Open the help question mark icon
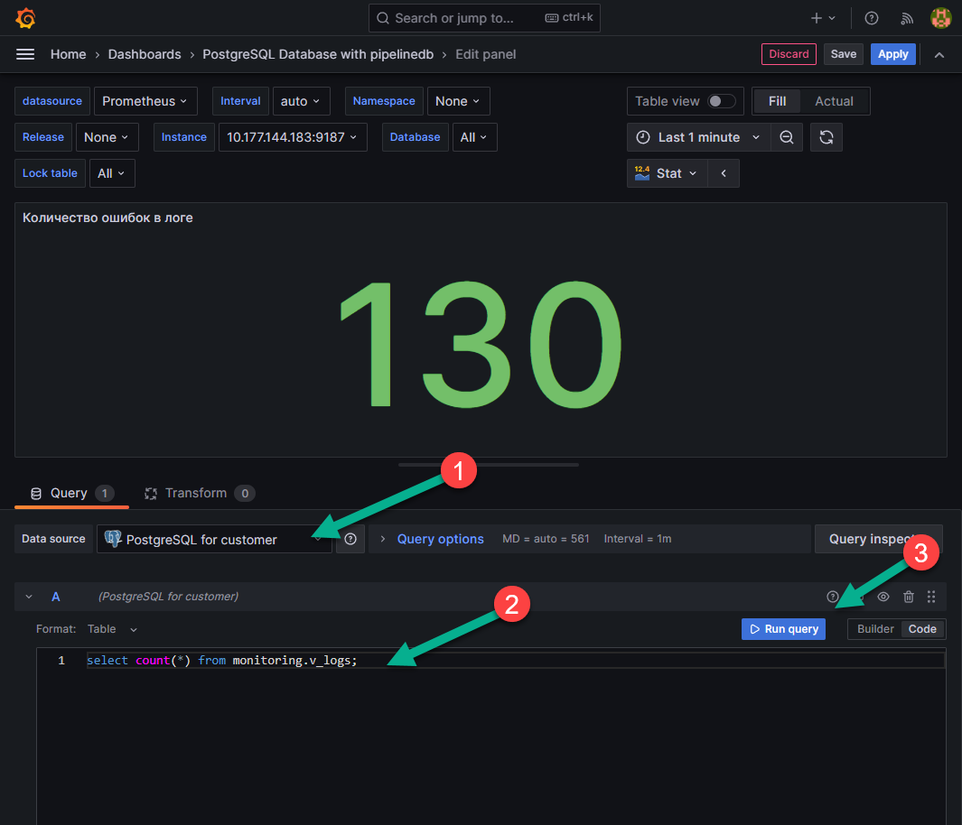This screenshot has height=825, width=962. coord(871,18)
